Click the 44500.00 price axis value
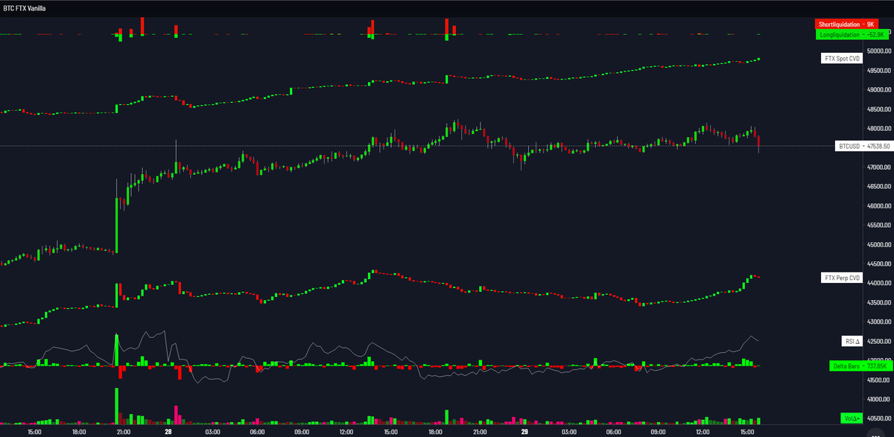The image size is (894, 437). [878, 264]
